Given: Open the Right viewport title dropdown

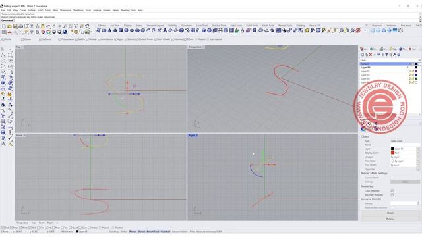Looking at the screenshot, I should pyautogui.click(x=196, y=135).
